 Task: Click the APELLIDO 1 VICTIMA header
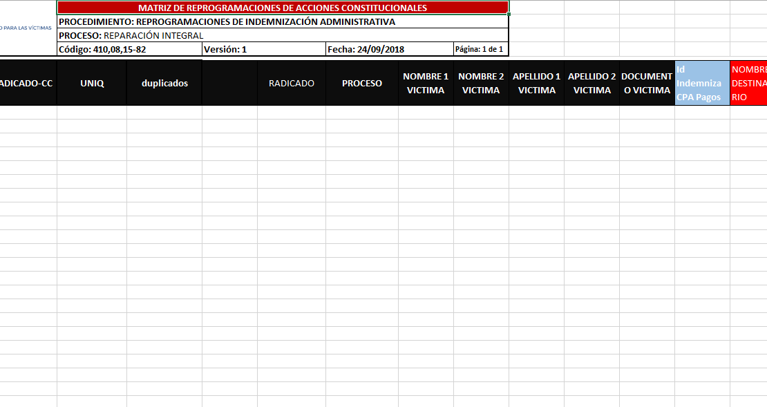click(536, 83)
